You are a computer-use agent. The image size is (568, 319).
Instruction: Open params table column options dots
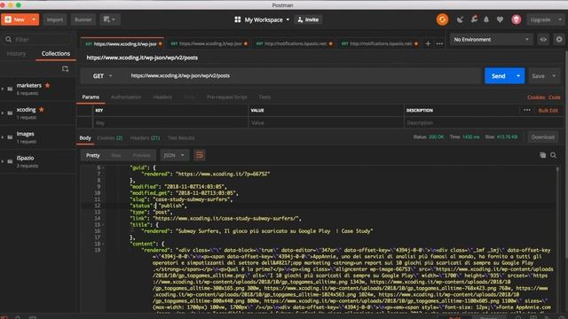click(526, 110)
